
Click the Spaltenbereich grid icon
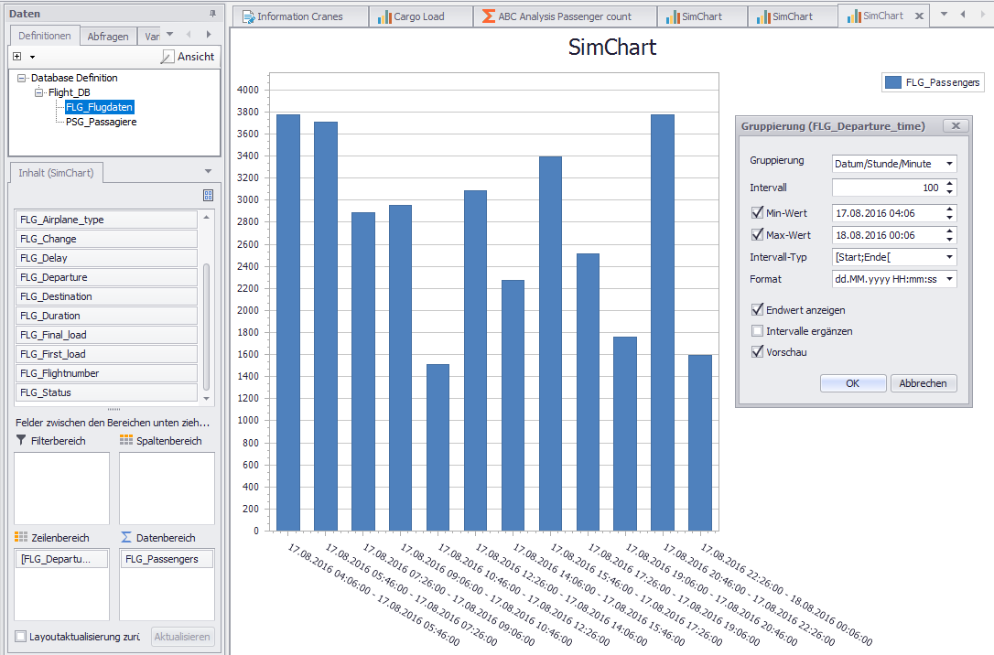click(x=126, y=441)
